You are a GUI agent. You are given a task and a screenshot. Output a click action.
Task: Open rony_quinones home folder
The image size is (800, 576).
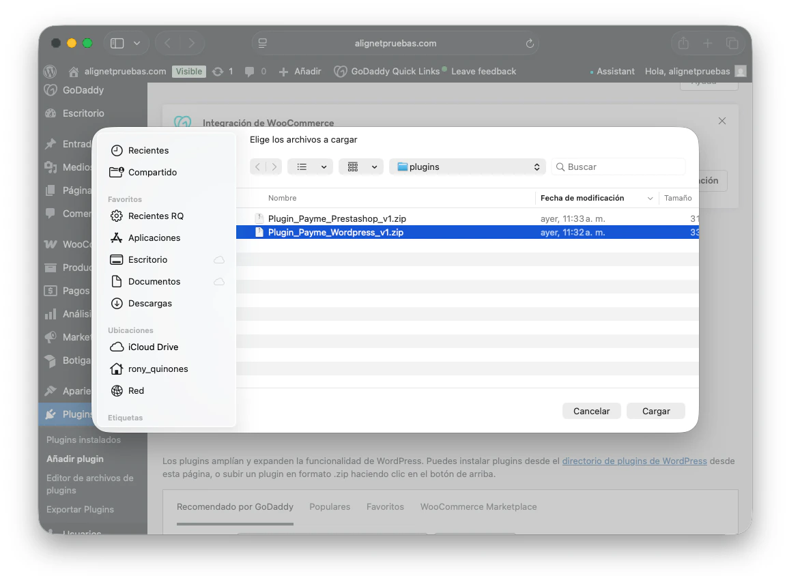point(149,369)
